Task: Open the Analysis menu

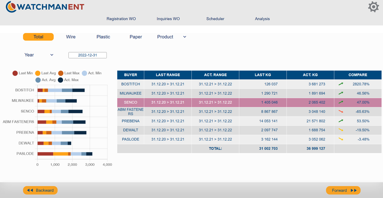Action: (262, 19)
